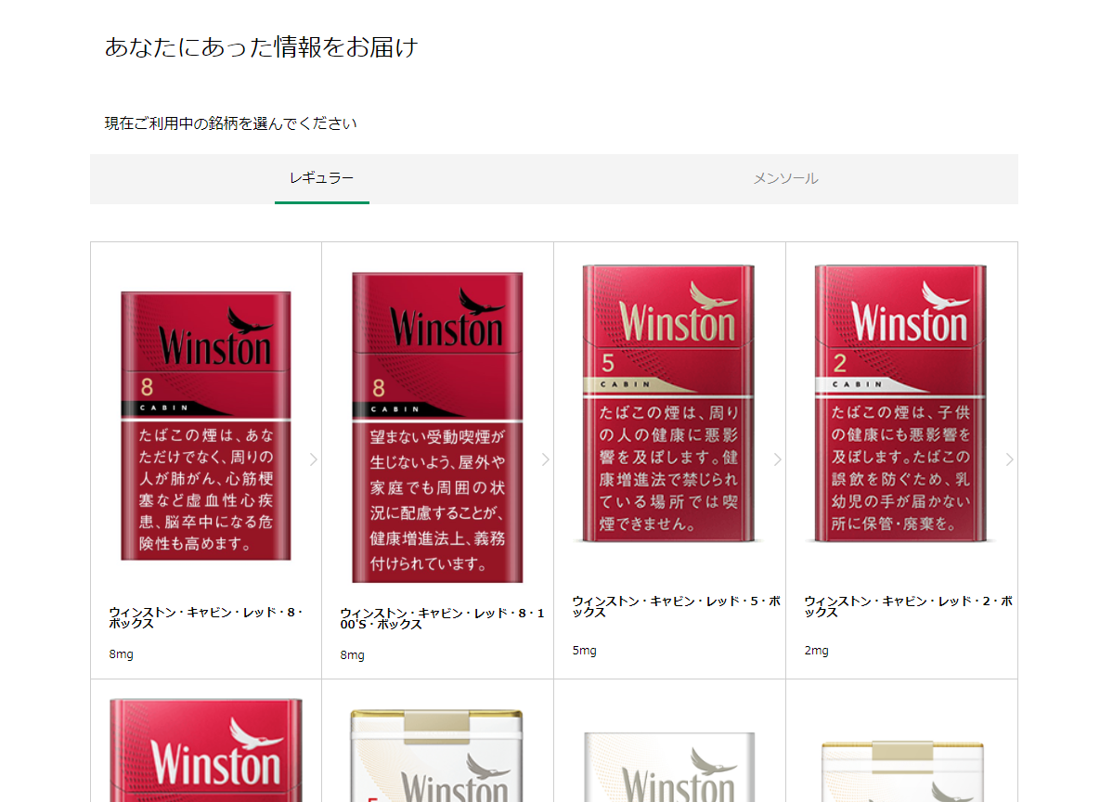Select the Winston Cabin Red 5 Box pack image
The height and width of the screenshot is (802, 1113).
pyautogui.click(x=668, y=403)
